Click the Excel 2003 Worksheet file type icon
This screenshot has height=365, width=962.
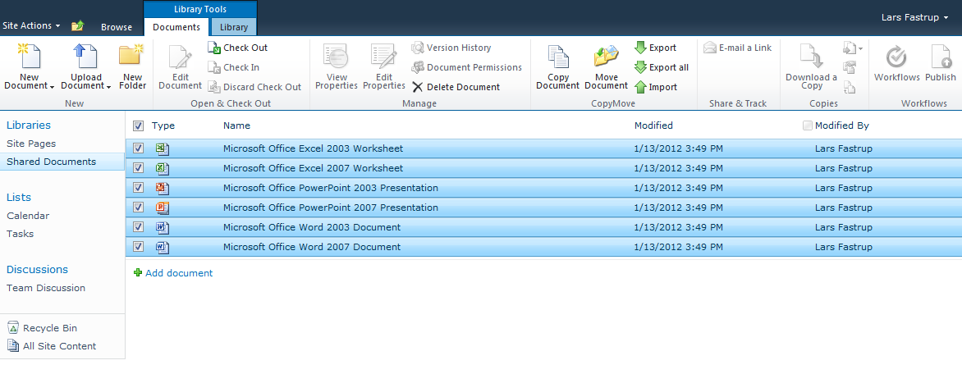tap(162, 148)
